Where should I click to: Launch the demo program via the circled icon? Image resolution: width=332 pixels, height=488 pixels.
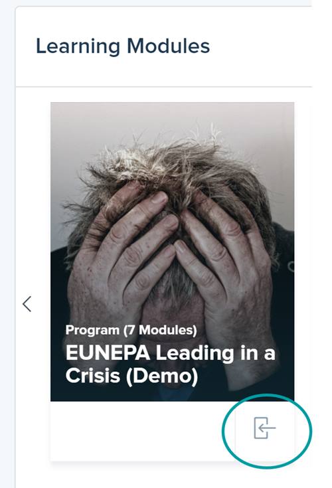[264, 428]
